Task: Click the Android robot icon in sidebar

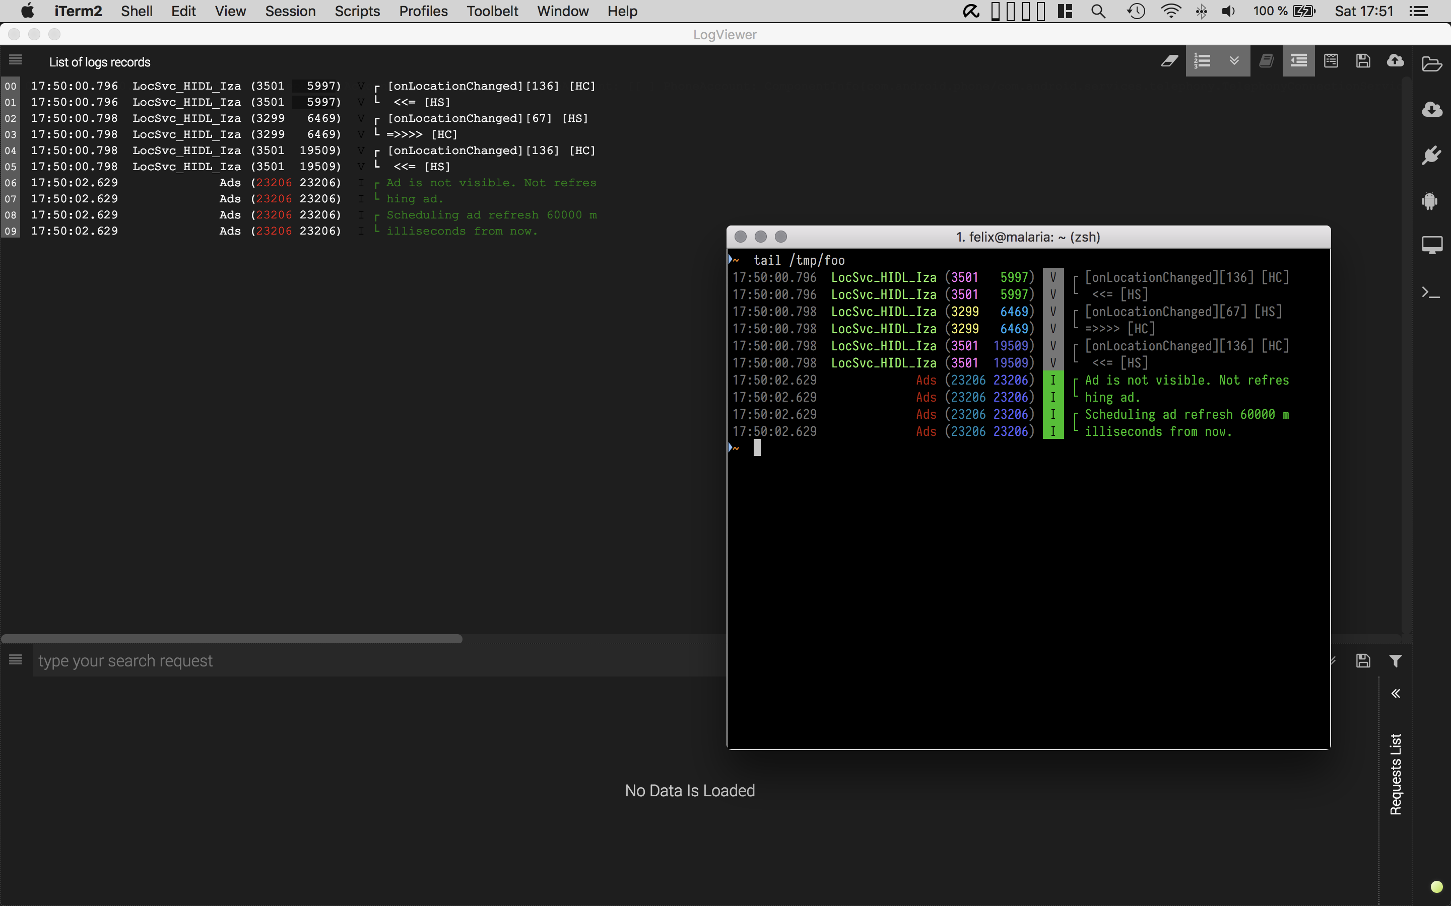Action: pos(1431,201)
